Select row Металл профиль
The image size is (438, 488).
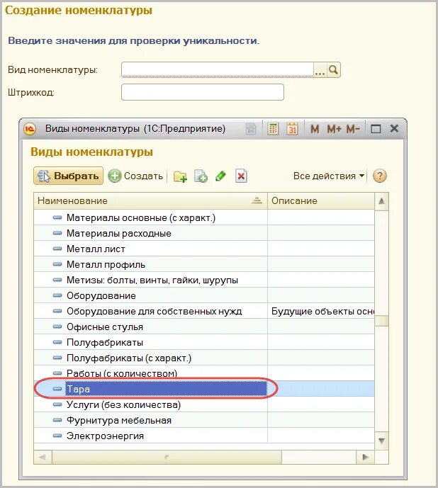[203, 265]
